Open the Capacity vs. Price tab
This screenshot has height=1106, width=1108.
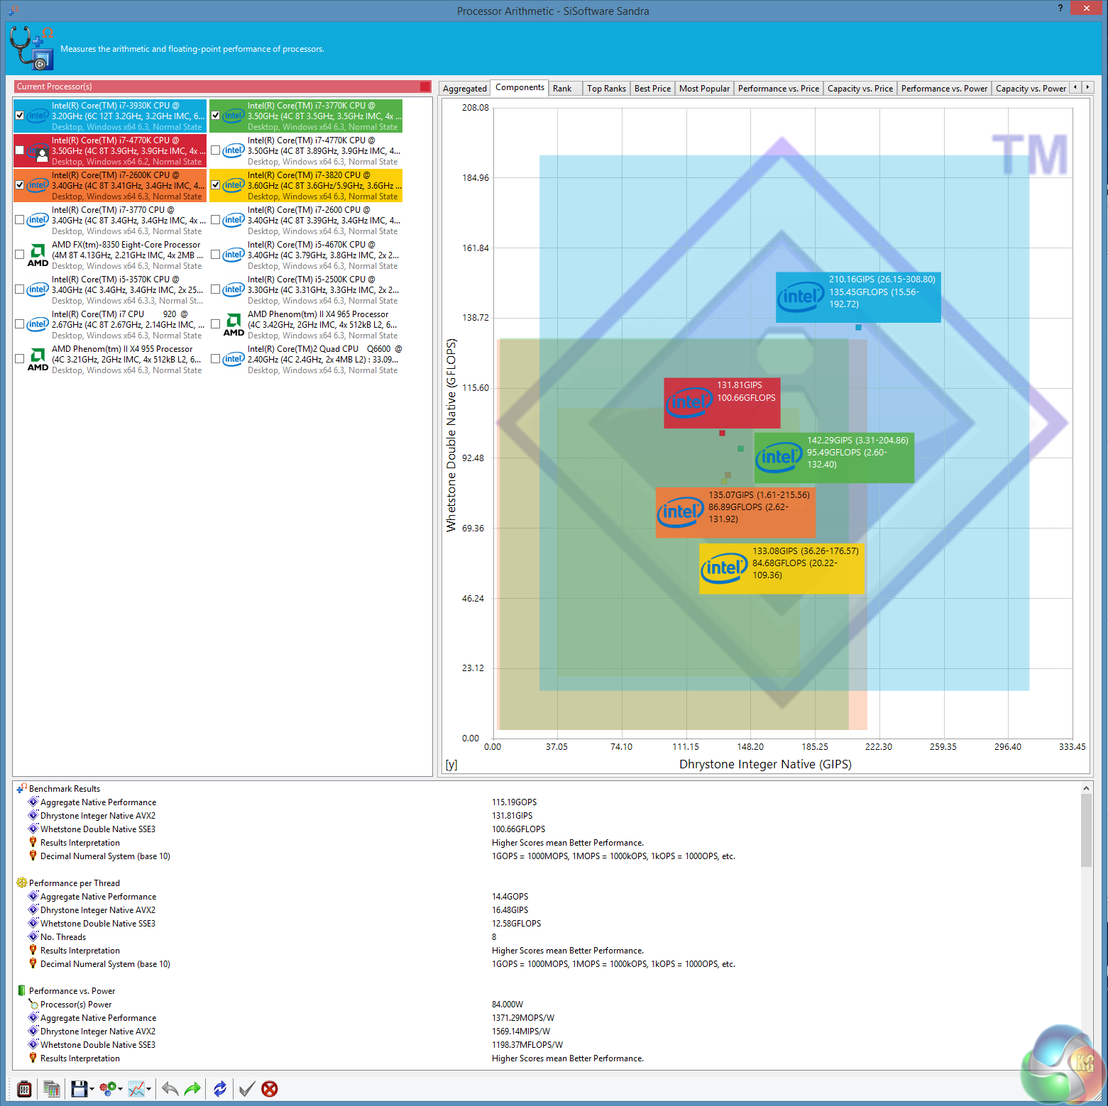coord(860,89)
